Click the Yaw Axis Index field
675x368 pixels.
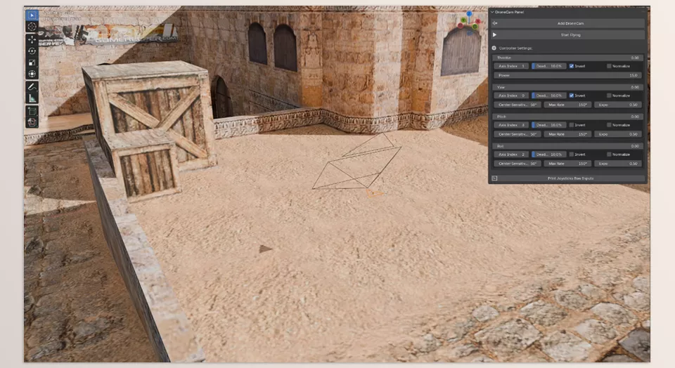pos(511,96)
